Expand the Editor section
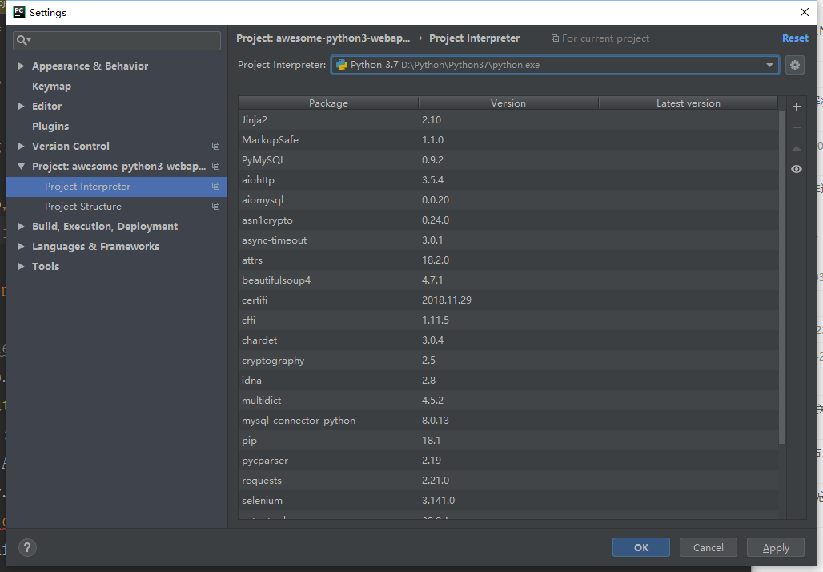This screenshot has height=572, width=823. 21,106
